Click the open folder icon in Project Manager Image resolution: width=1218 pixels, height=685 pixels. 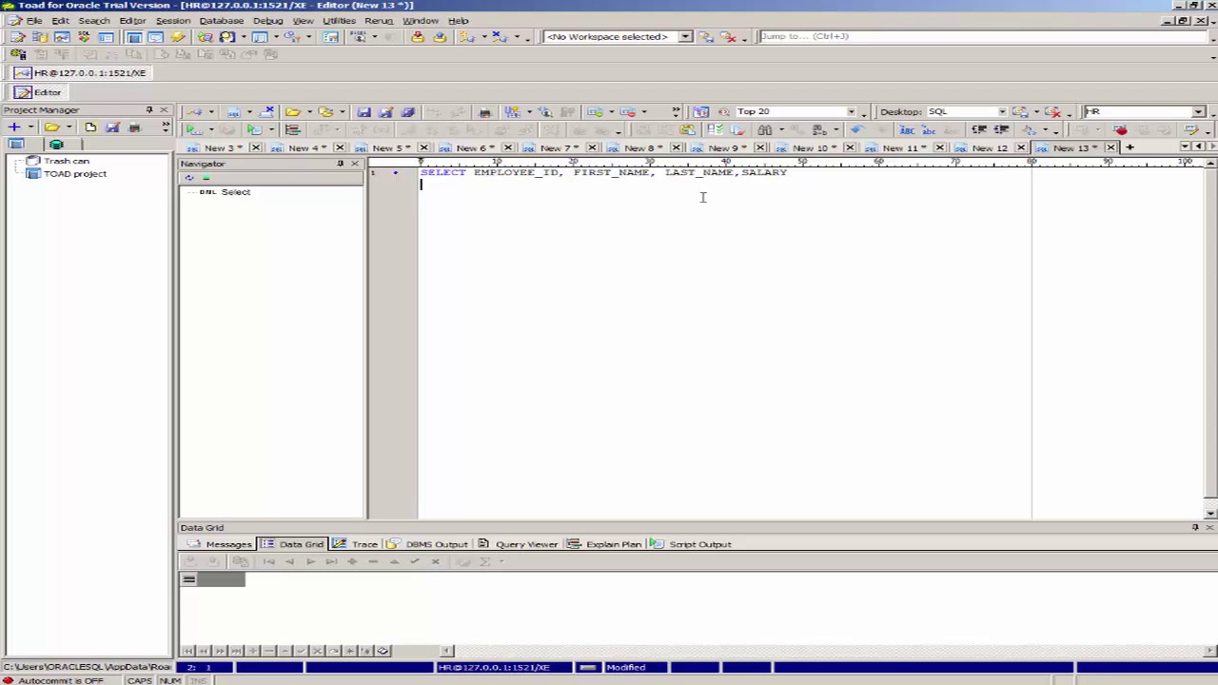(51, 127)
